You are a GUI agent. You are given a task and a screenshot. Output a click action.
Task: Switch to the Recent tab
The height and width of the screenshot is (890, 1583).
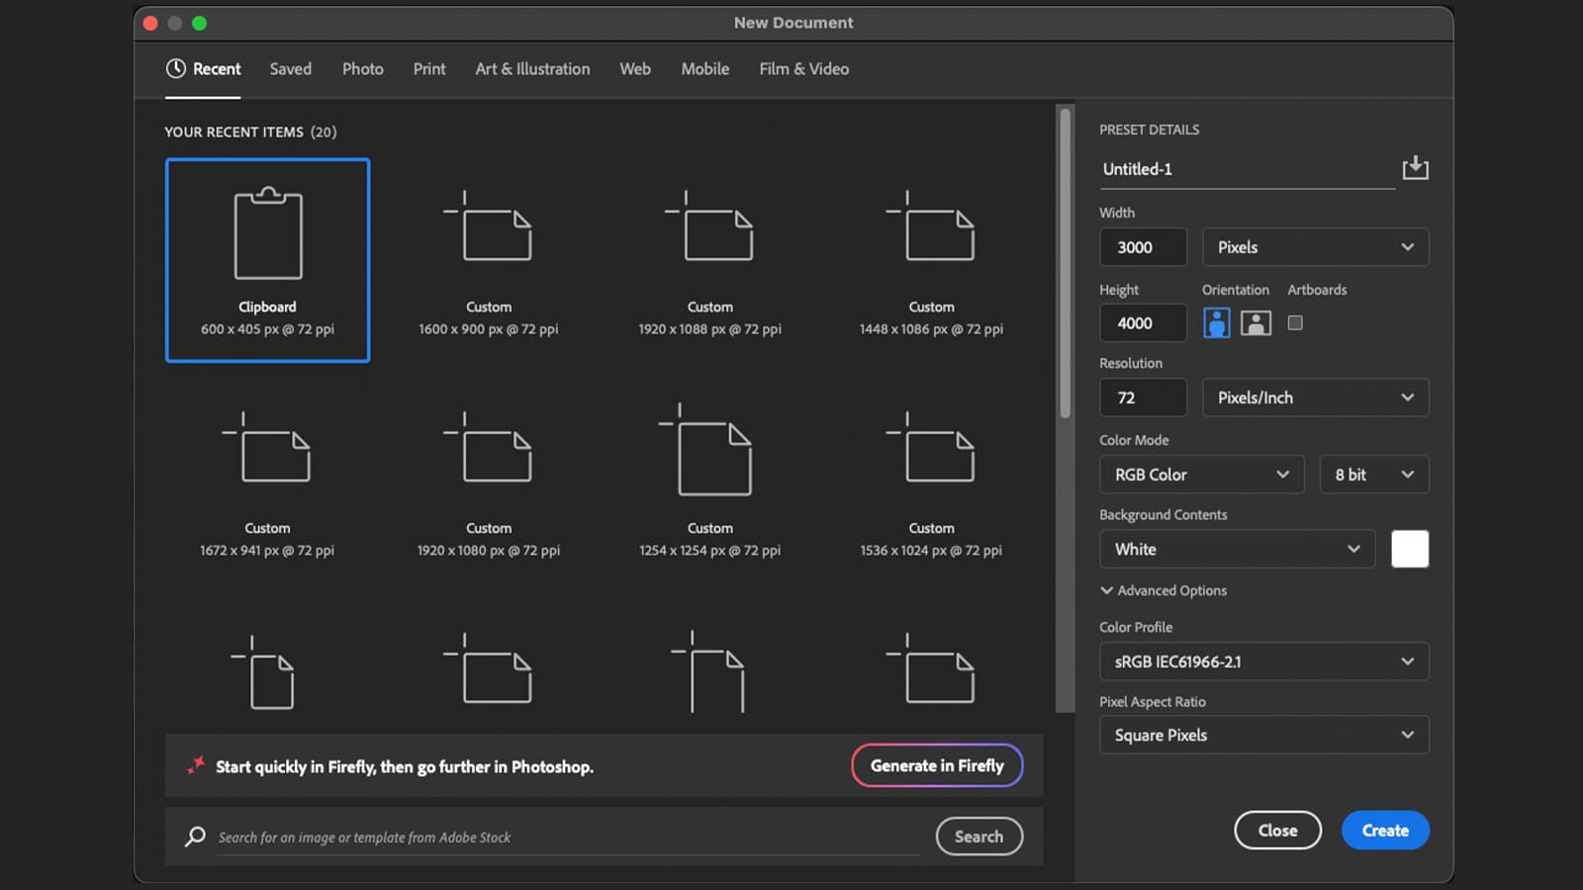click(203, 69)
